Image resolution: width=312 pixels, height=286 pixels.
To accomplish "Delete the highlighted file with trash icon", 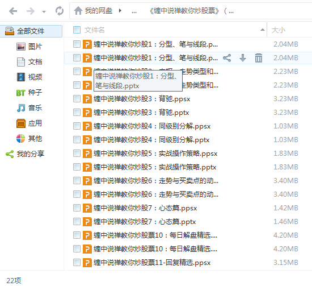I will (258, 58).
